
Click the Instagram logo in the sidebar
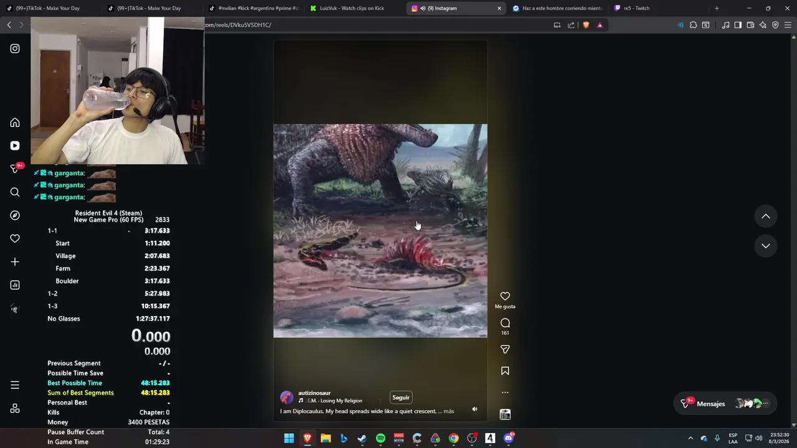(15, 49)
